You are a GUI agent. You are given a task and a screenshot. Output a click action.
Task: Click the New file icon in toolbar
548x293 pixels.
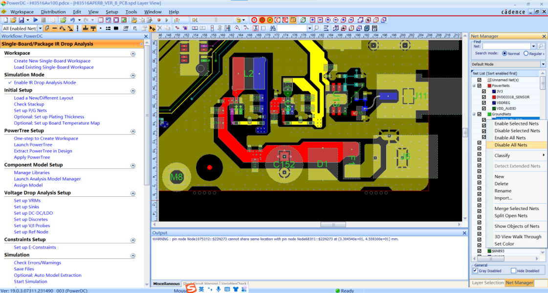click(6, 20)
